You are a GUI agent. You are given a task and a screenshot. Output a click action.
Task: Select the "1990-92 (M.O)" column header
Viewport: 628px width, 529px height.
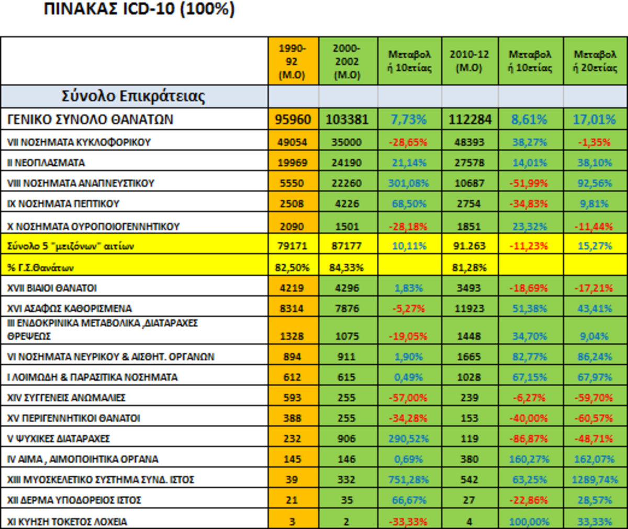coord(292,61)
